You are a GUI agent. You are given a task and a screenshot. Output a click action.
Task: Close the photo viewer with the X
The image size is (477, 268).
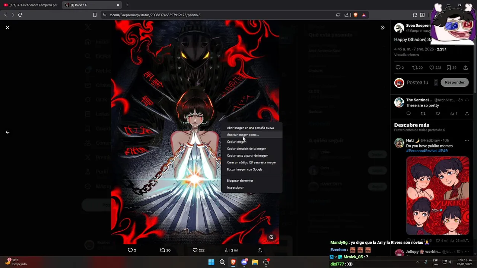[7, 28]
